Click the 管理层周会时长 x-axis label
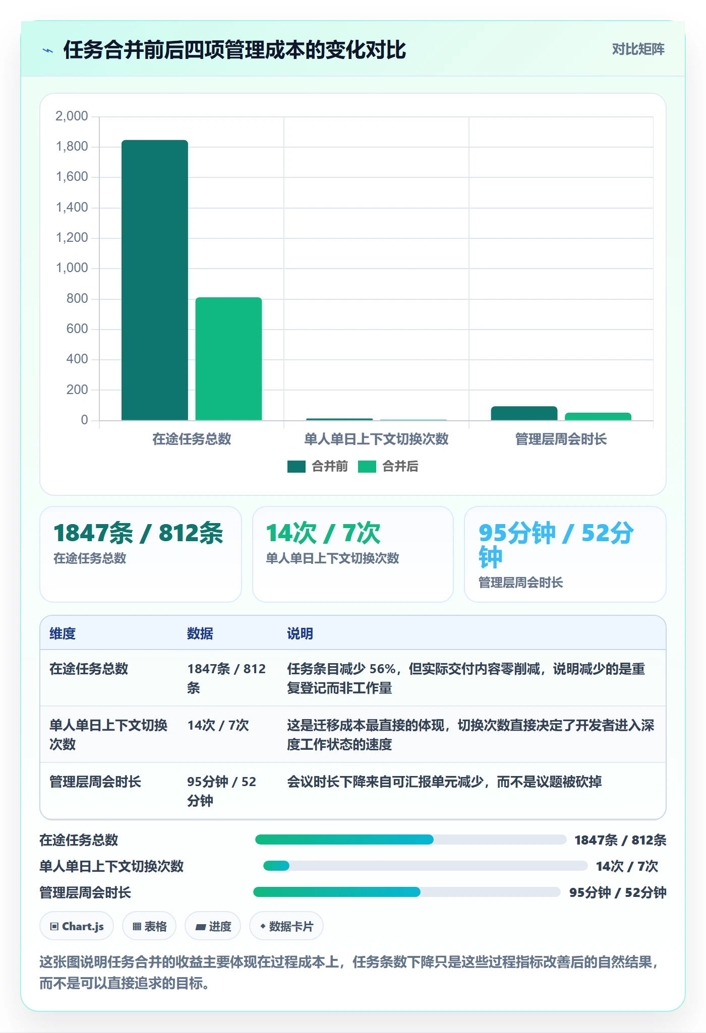Viewport: 706px width, 1033px height. coord(561,439)
